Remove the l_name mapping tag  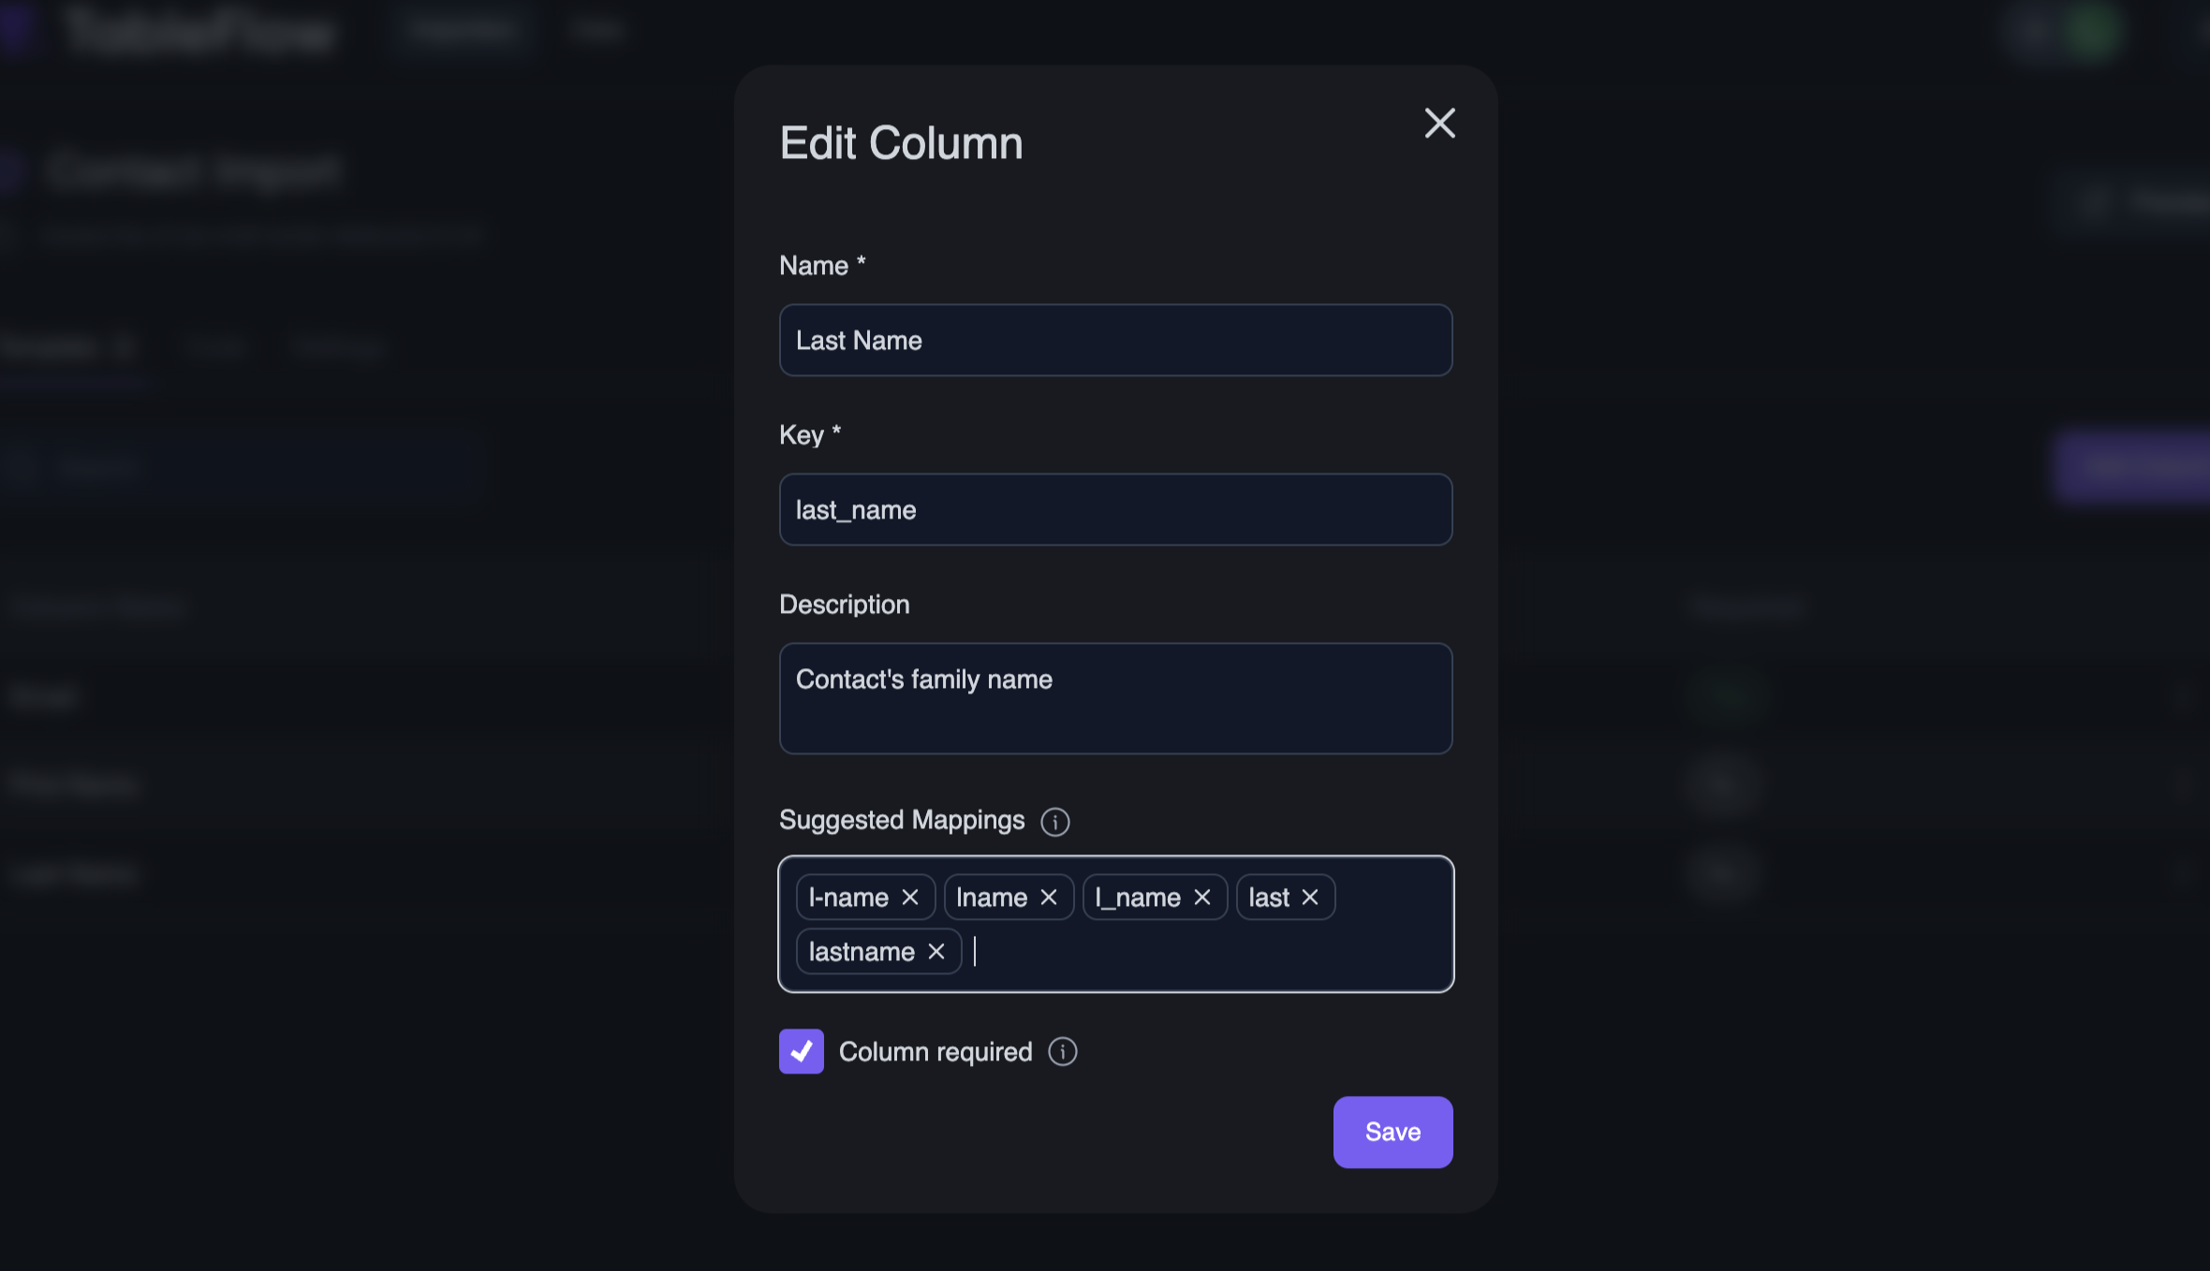pos(1202,898)
